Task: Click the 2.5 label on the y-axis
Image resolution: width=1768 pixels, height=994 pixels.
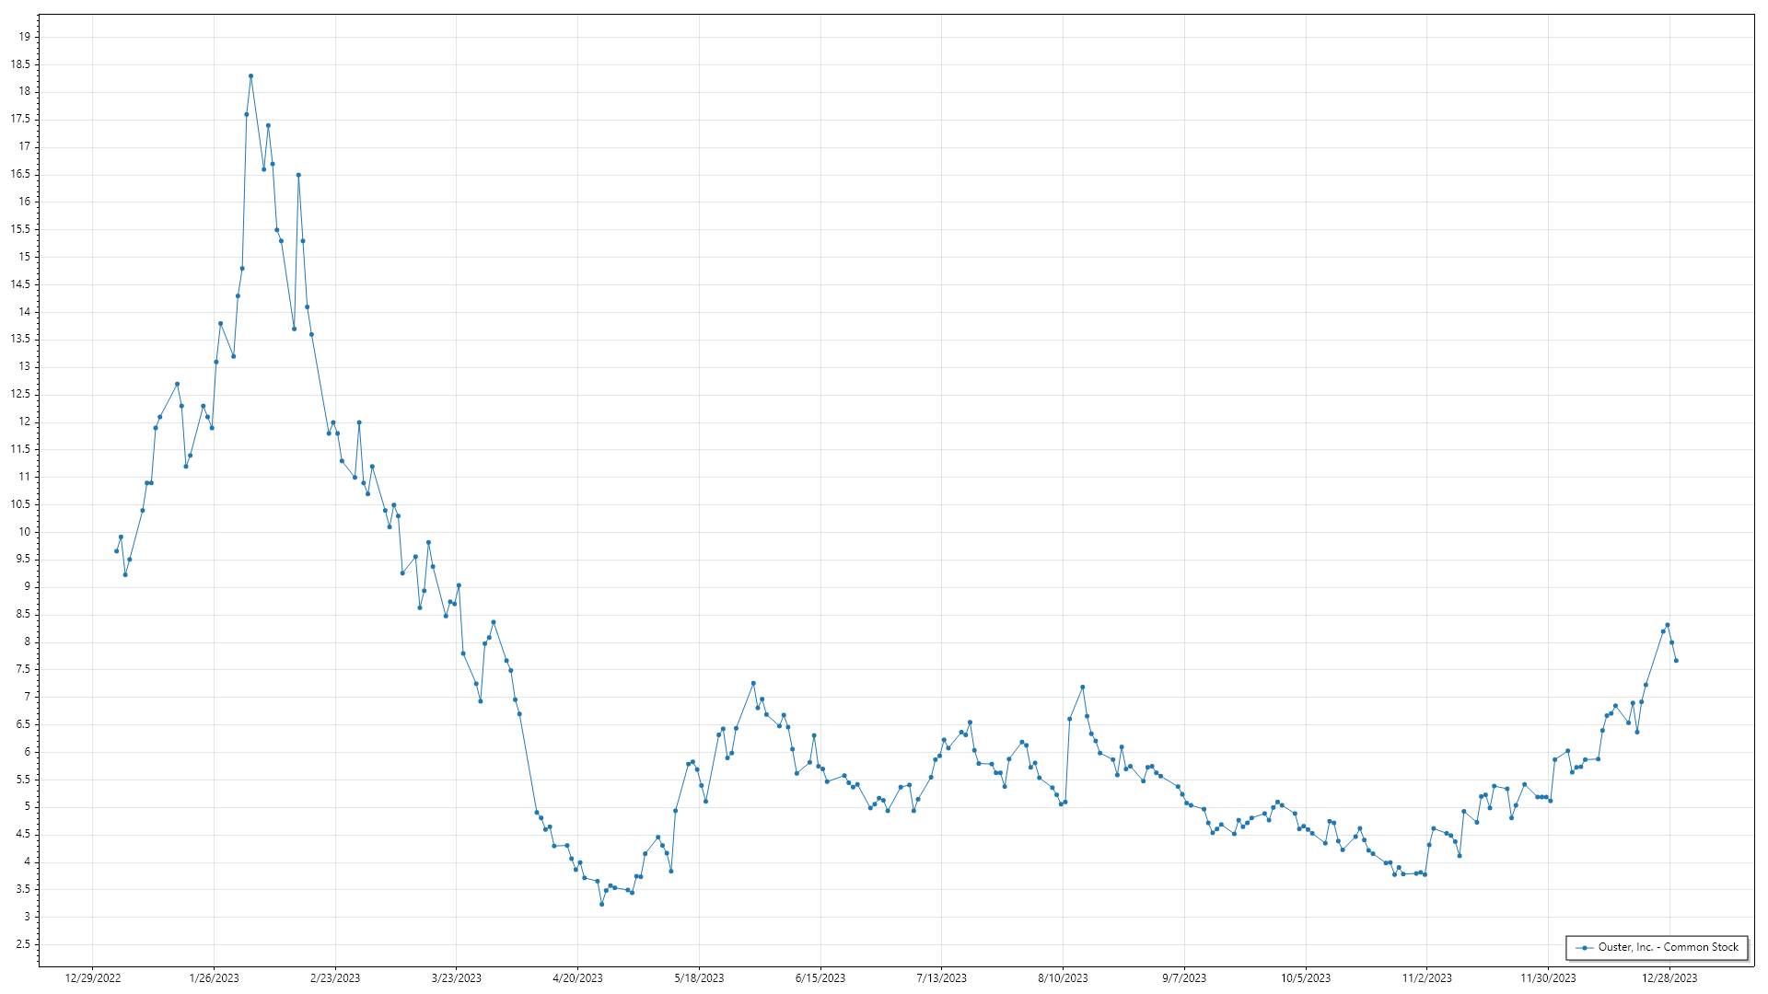Action: (22, 944)
